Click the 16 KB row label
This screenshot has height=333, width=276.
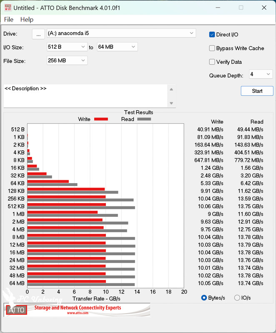click(18, 168)
